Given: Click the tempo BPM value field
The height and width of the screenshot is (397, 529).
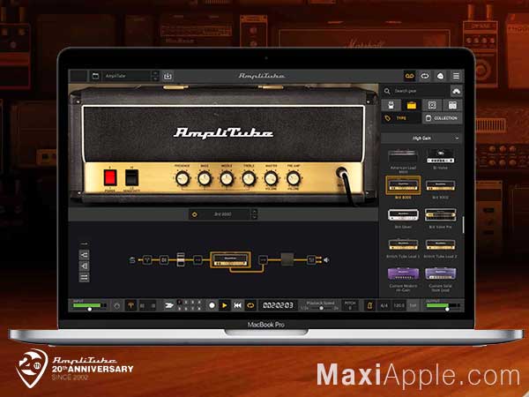Looking at the screenshot, I should (x=399, y=305).
